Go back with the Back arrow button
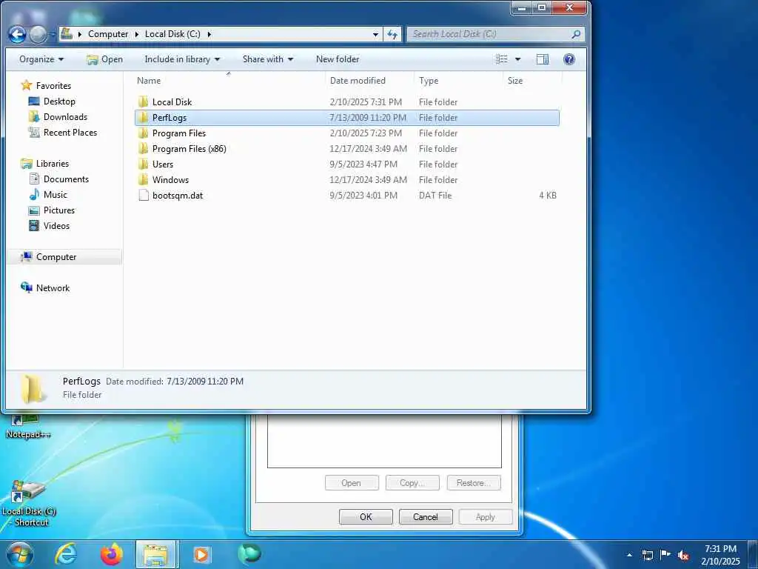 point(18,34)
